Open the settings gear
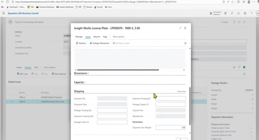Image resolution: width=259 pixels, height=140 pixels. pos(245,13)
